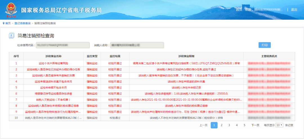
Task: Select page 1 in pagination
Action: click(214, 125)
